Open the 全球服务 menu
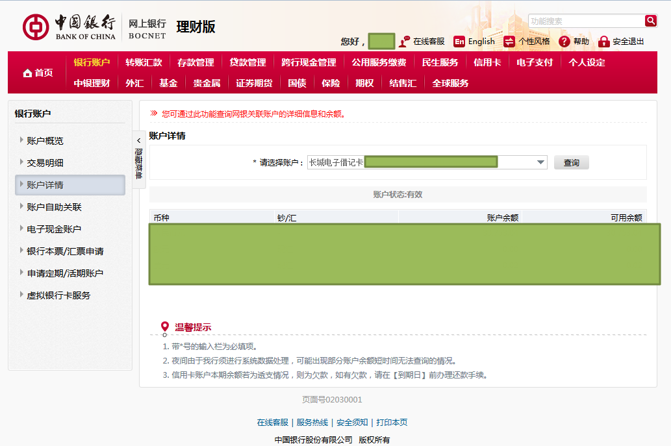The width and height of the screenshot is (671, 446). 450,83
